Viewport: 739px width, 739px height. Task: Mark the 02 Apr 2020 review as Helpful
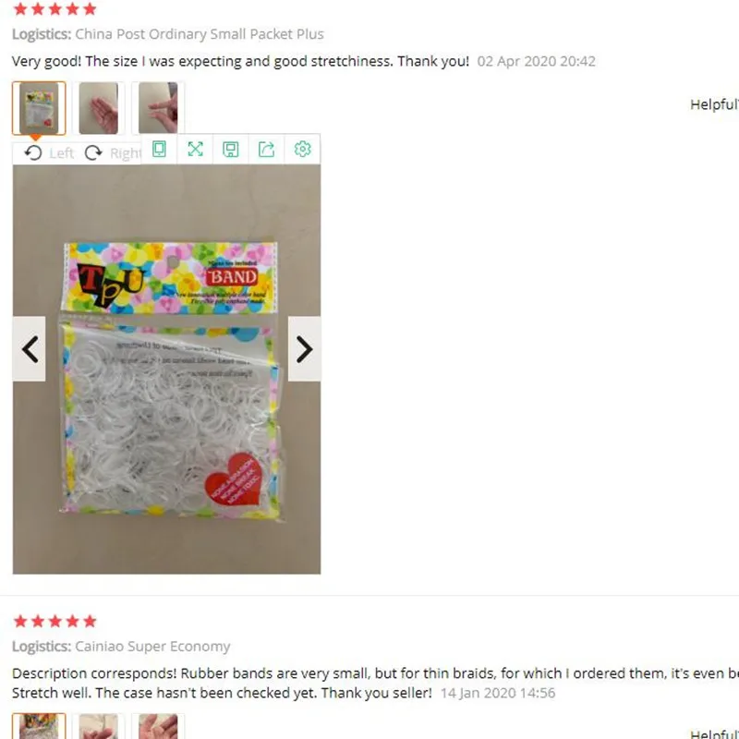(714, 104)
